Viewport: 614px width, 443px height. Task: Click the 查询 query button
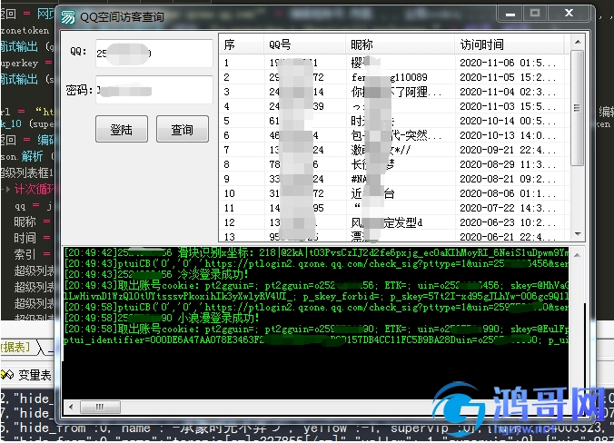182,129
